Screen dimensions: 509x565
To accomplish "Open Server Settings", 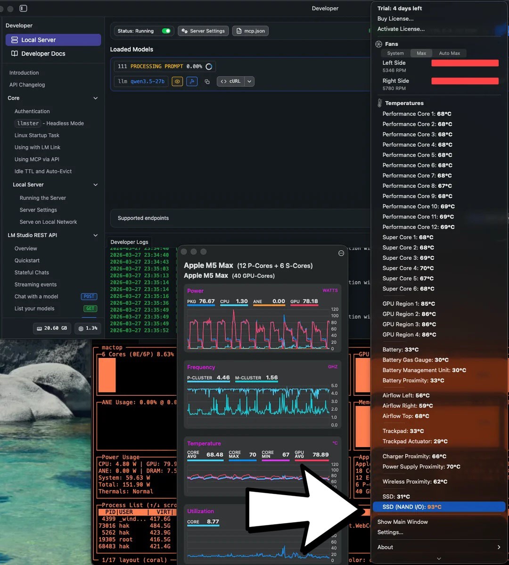I will (x=203, y=31).
